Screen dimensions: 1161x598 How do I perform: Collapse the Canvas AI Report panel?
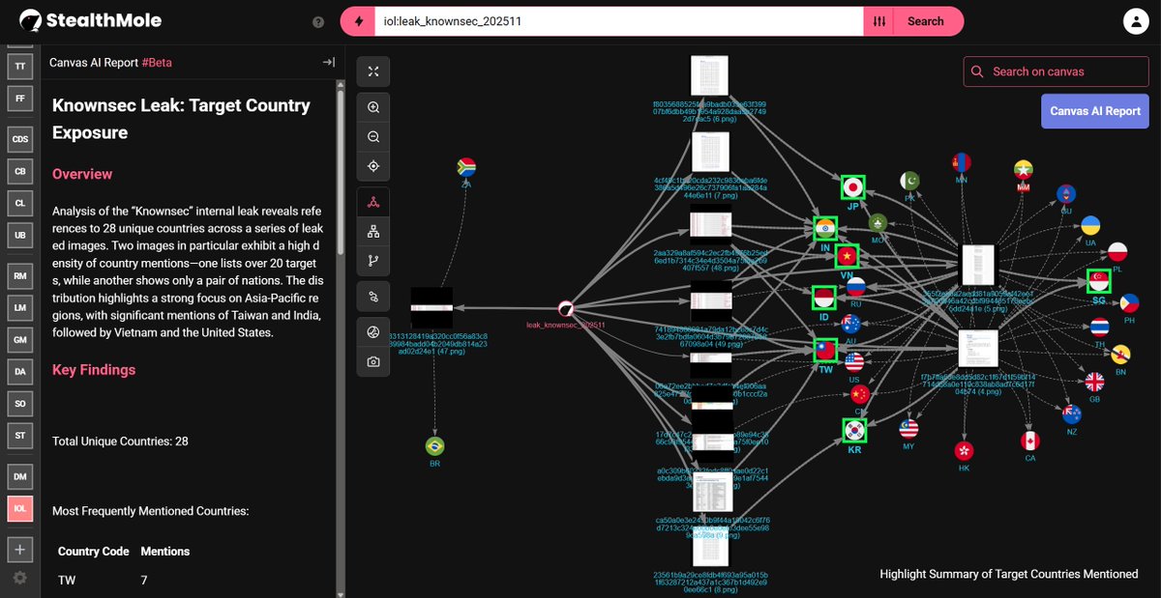tap(328, 61)
